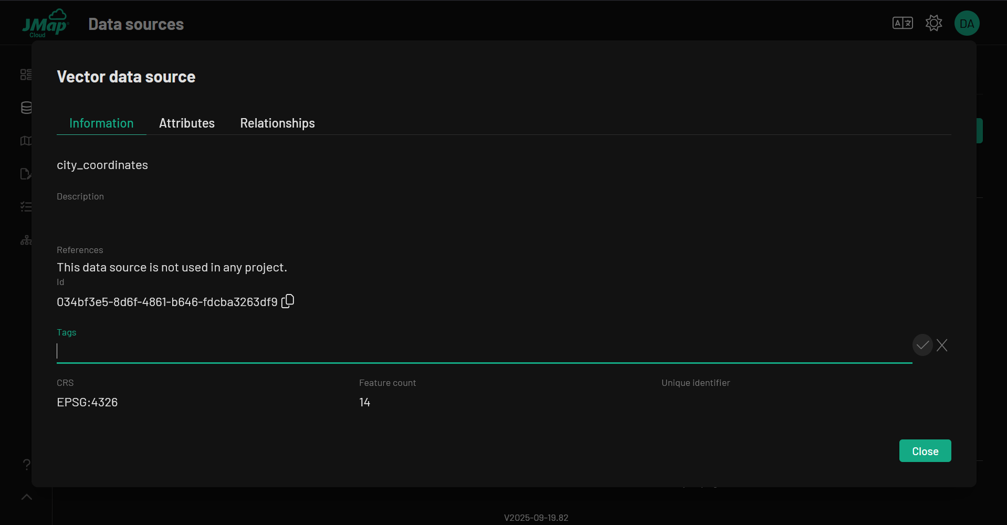This screenshot has height=525, width=1007.
Task: Open the checklist icon in sidebar
Action: click(26, 207)
